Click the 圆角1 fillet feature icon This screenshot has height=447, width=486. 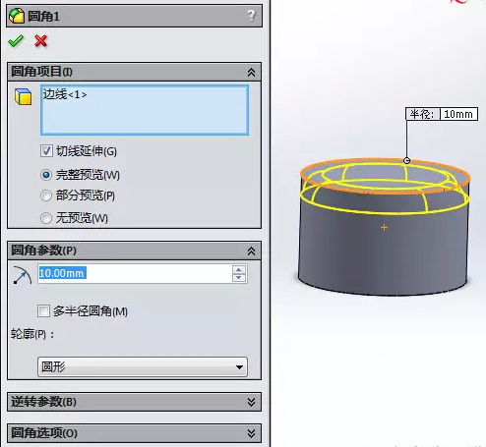17,16
